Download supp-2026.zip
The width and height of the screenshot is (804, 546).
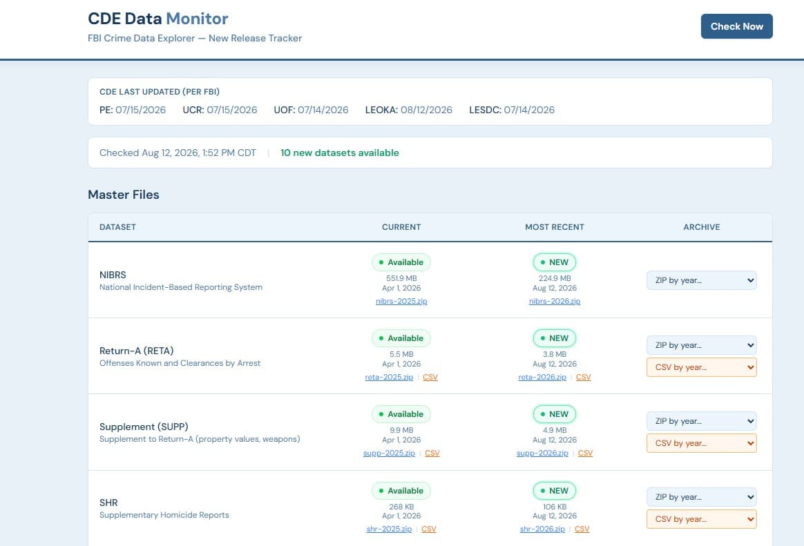click(542, 453)
